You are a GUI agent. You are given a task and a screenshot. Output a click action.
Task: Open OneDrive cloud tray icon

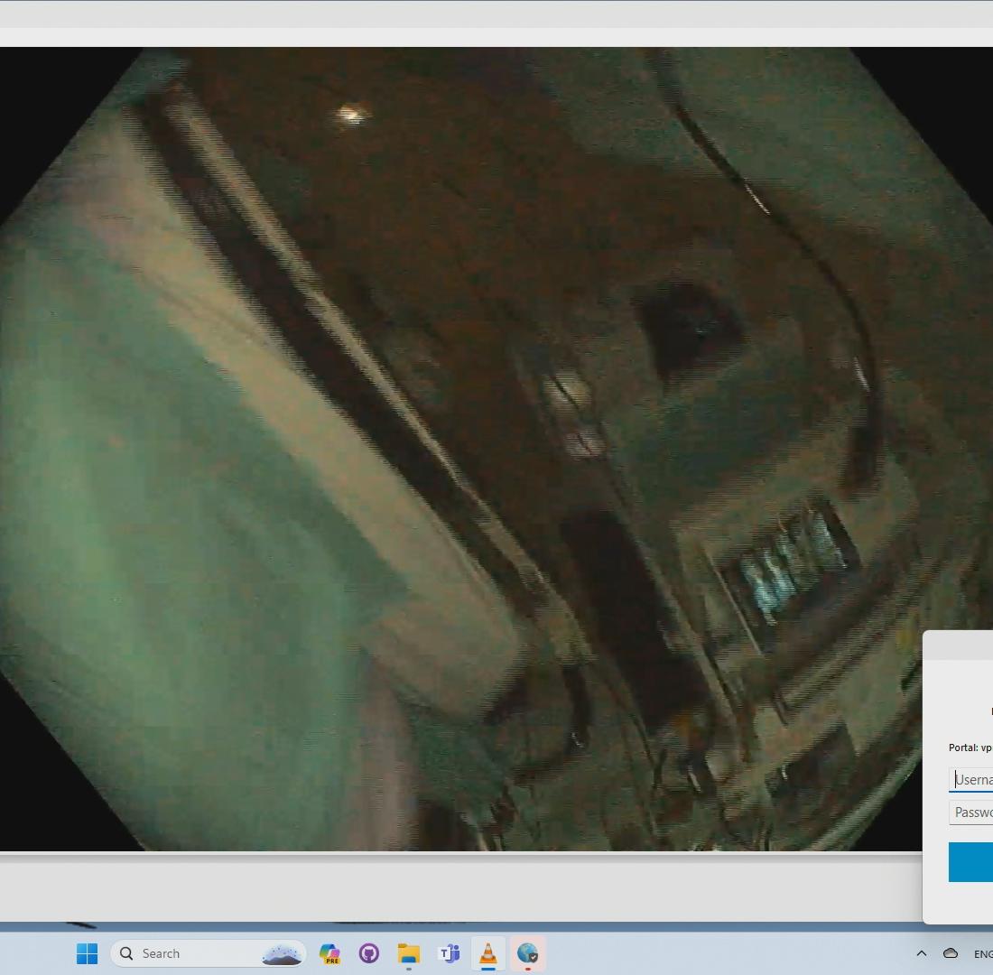951,953
